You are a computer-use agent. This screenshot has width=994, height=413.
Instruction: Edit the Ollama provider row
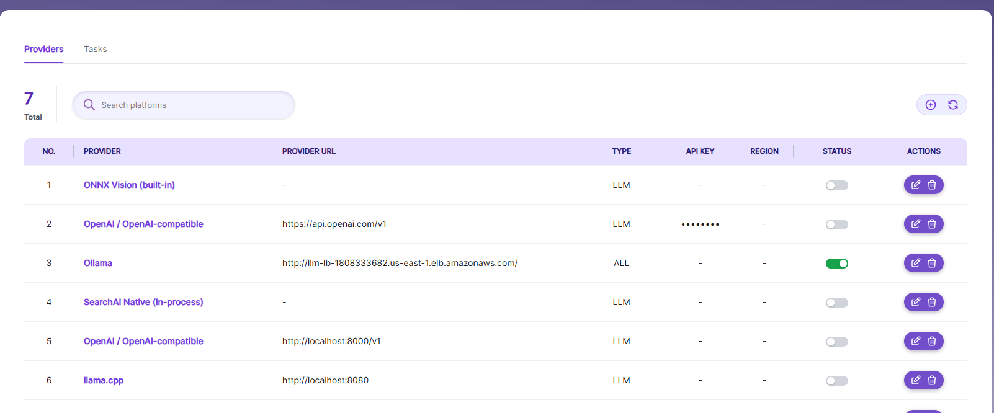tap(916, 263)
